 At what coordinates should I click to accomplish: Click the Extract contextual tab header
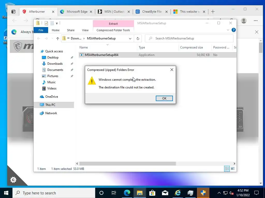pos(113,24)
